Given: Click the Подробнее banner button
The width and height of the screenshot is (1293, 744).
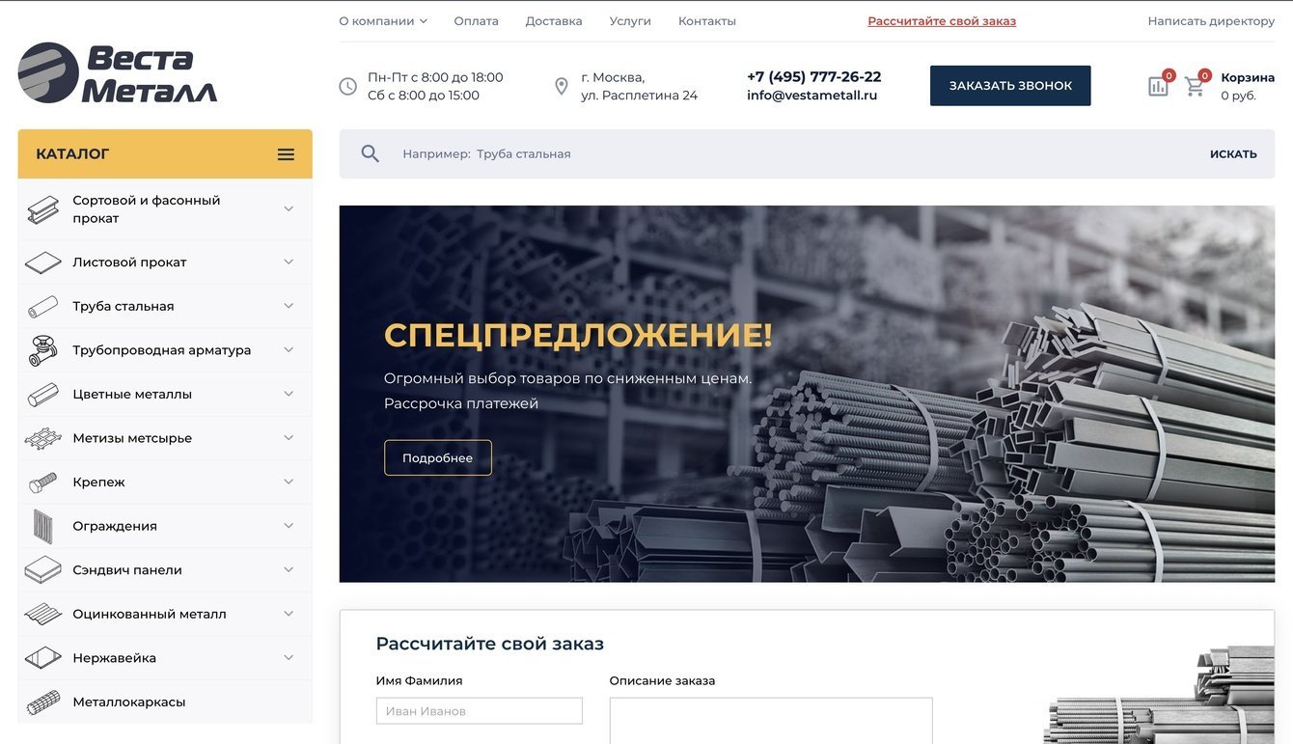Looking at the screenshot, I should tap(438, 458).
